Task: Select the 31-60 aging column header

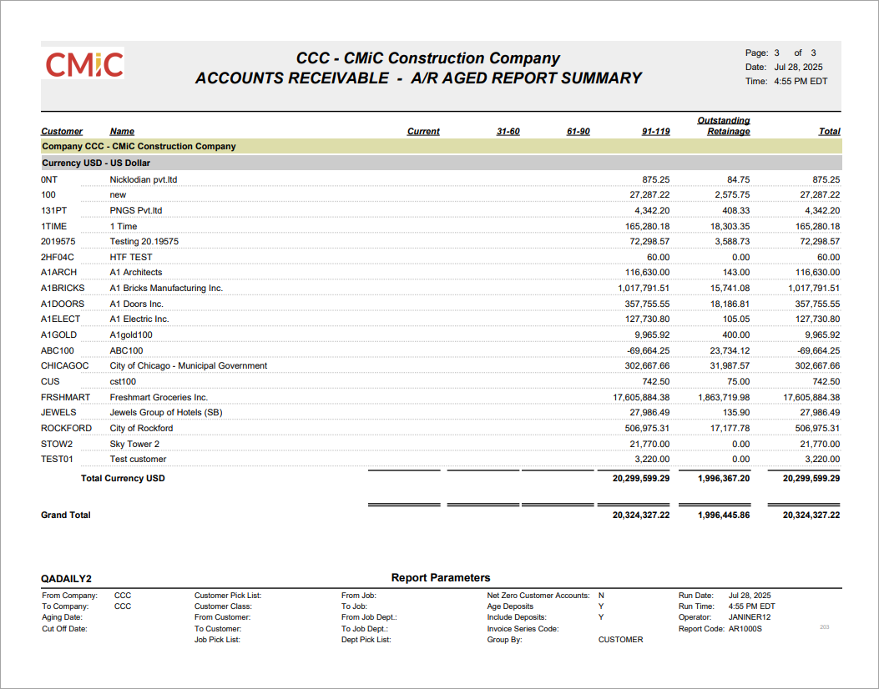Action: (x=508, y=131)
